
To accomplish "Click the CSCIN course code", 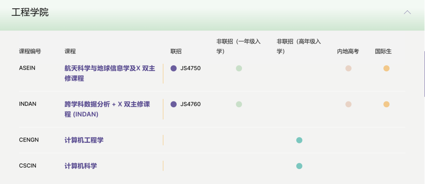I will click(x=28, y=166).
